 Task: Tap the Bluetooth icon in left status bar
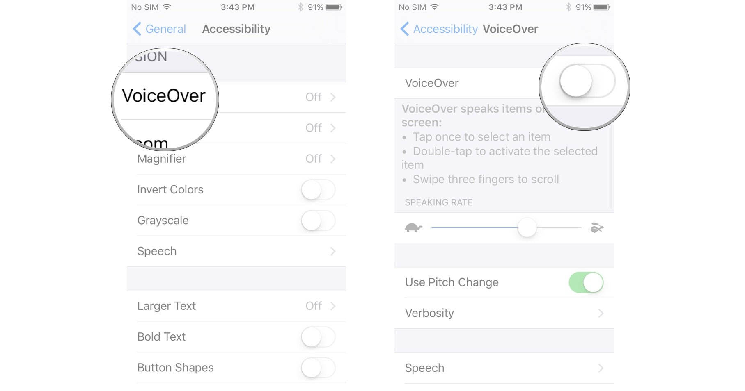[x=300, y=7]
